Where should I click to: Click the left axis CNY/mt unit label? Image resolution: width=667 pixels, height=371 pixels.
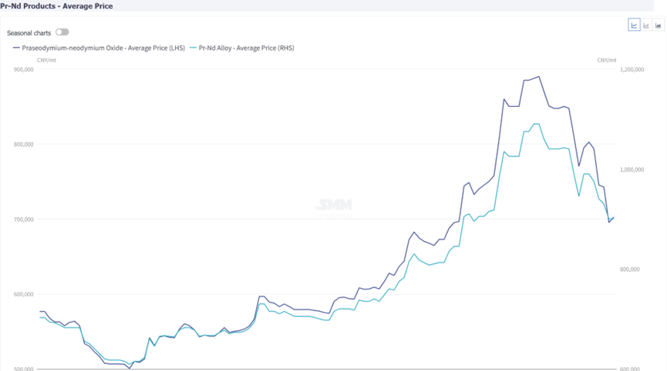pyautogui.click(x=46, y=59)
